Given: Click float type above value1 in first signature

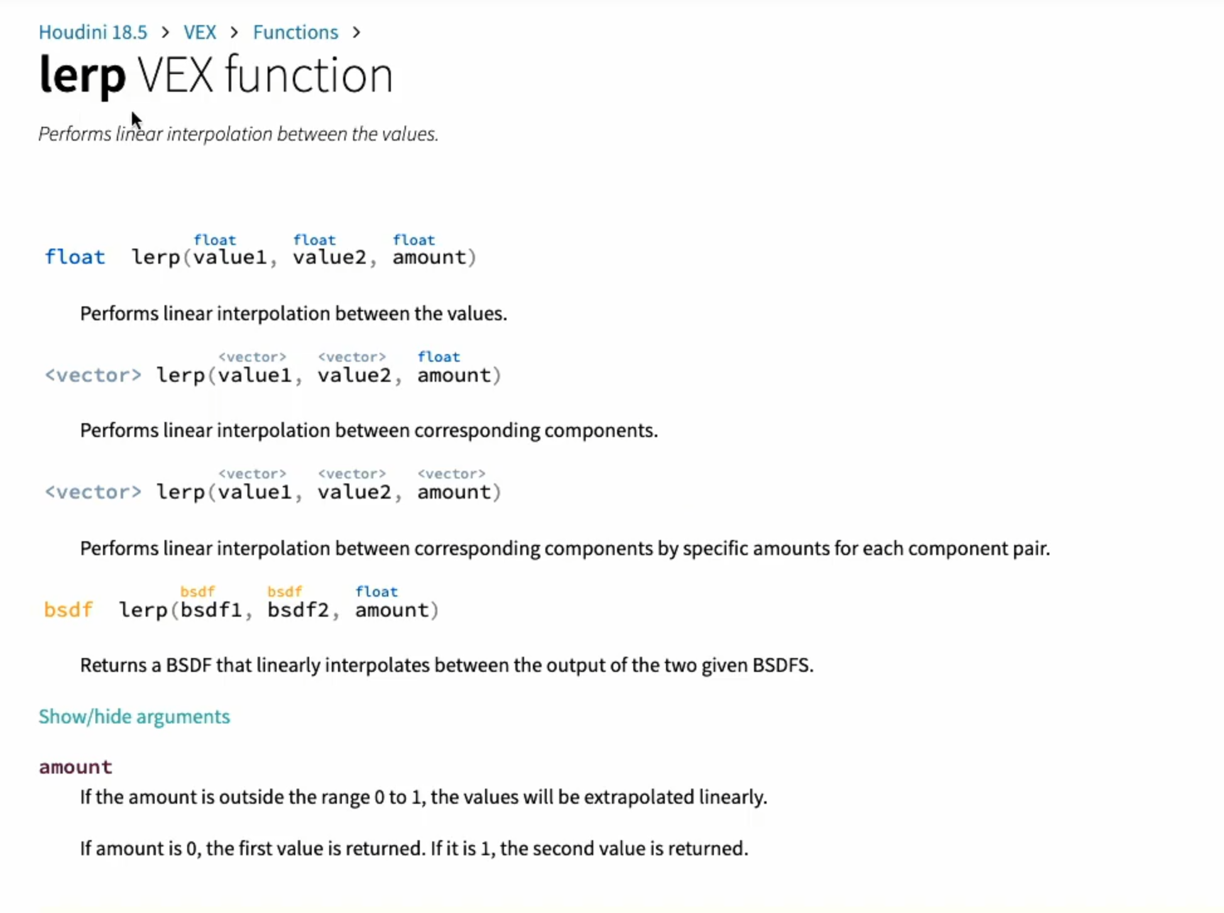Looking at the screenshot, I should [215, 240].
